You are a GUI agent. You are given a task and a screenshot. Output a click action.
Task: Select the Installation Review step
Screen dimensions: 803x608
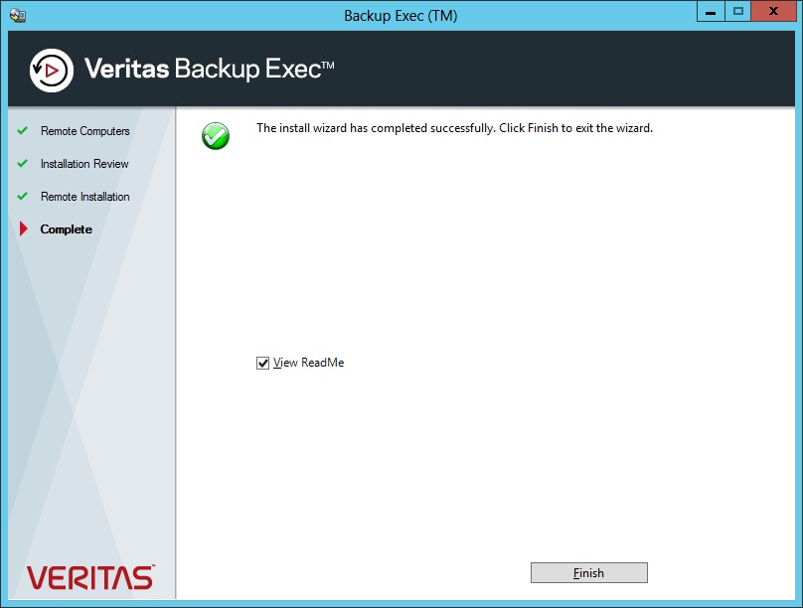[x=84, y=164]
